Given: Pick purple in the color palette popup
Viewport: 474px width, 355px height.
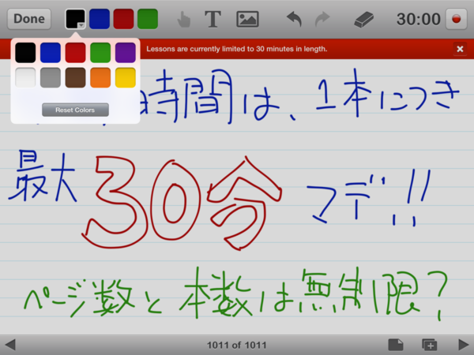Looking at the screenshot, I should [x=125, y=53].
